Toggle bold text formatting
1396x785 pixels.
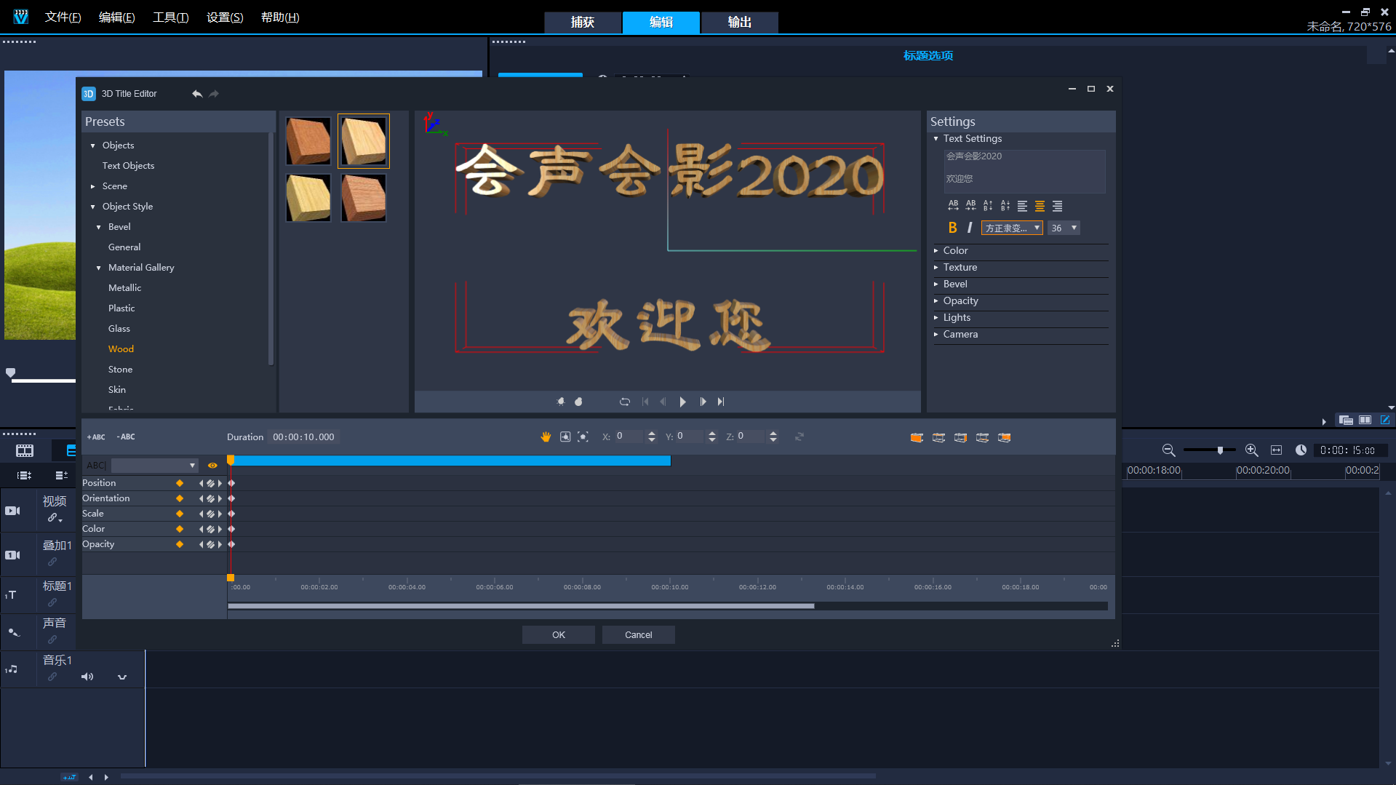(x=953, y=228)
